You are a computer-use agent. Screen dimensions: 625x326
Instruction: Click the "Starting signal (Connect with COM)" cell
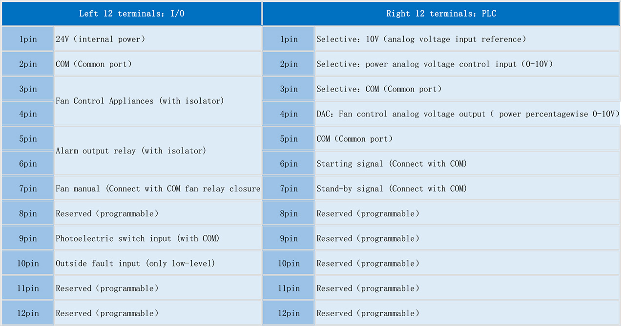[466, 164]
